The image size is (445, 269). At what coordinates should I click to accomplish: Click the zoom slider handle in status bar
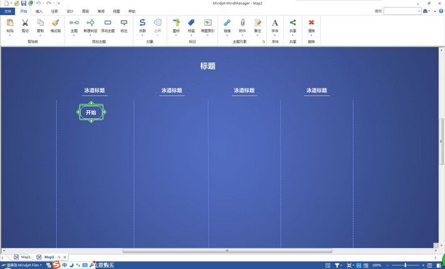coord(406,265)
